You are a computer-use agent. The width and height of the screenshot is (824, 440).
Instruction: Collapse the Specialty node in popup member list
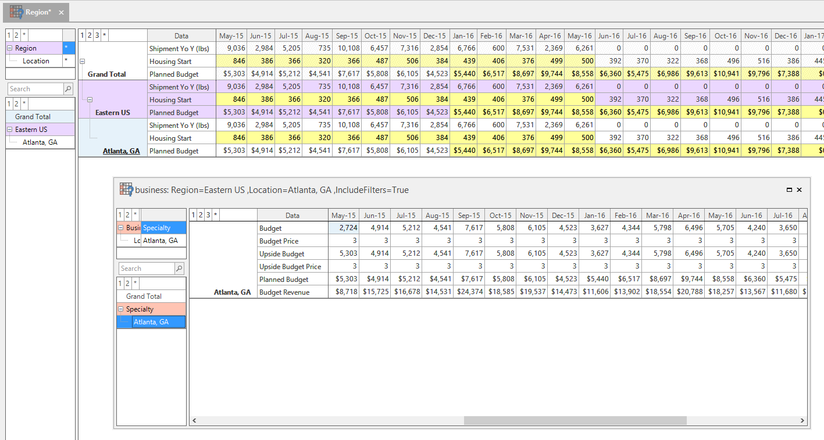pyautogui.click(x=121, y=309)
